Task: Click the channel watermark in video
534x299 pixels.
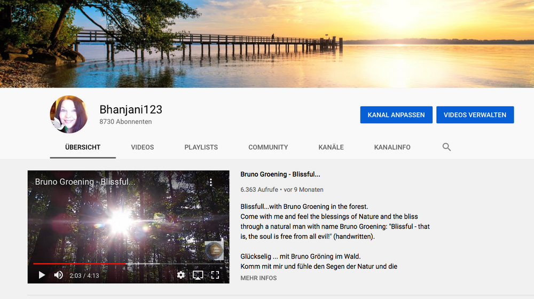Action: click(x=214, y=250)
